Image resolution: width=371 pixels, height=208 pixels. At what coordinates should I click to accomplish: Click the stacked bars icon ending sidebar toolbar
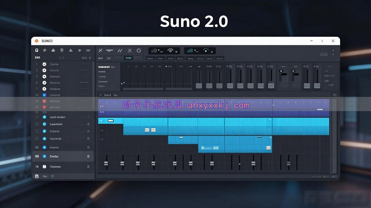tap(88, 50)
